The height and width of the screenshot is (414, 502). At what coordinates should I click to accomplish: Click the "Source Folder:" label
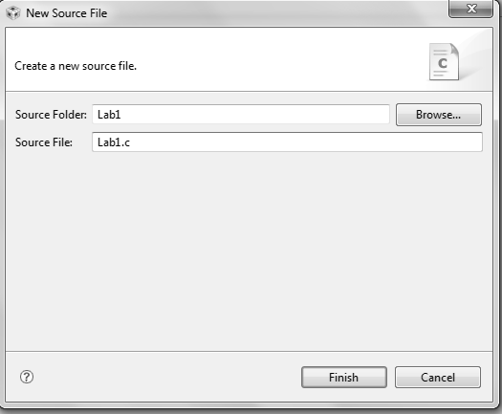point(51,115)
